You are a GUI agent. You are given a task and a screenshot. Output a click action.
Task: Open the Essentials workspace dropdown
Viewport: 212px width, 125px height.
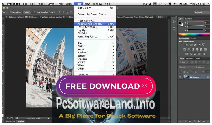(x=202, y=12)
